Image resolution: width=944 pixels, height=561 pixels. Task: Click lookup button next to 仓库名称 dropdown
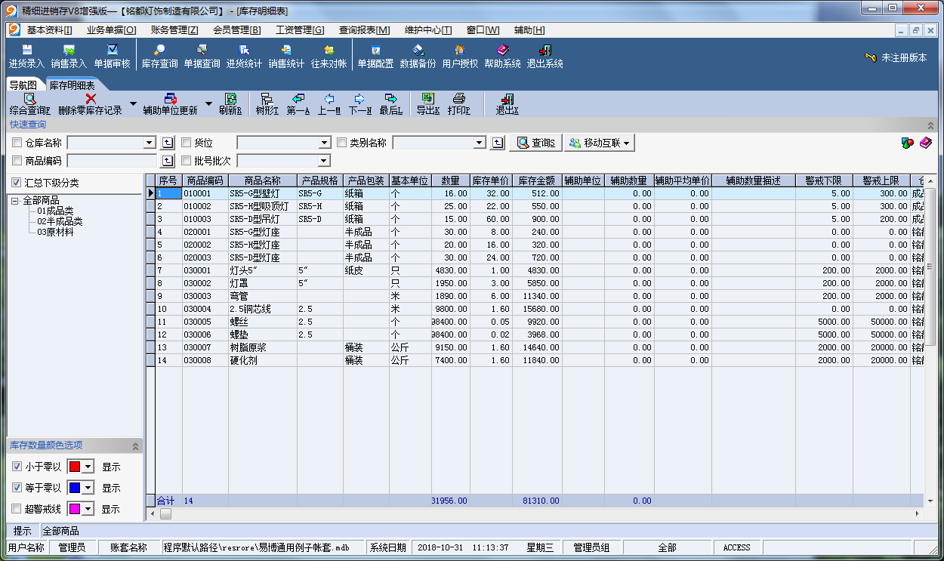tap(168, 143)
